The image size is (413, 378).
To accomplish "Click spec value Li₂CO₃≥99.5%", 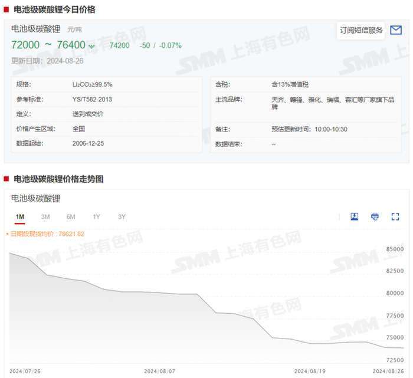I will pos(92,84).
